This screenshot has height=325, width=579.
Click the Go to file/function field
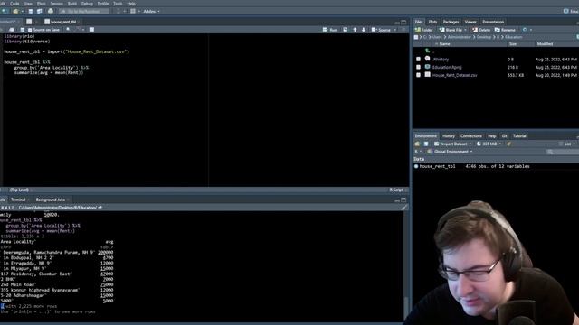(x=84, y=12)
